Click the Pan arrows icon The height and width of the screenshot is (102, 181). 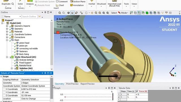(x=92, y=13)
